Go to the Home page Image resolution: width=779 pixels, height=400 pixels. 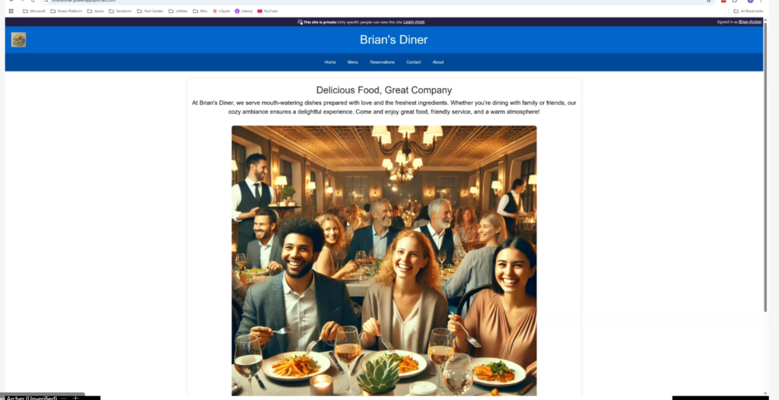(330, 62)
